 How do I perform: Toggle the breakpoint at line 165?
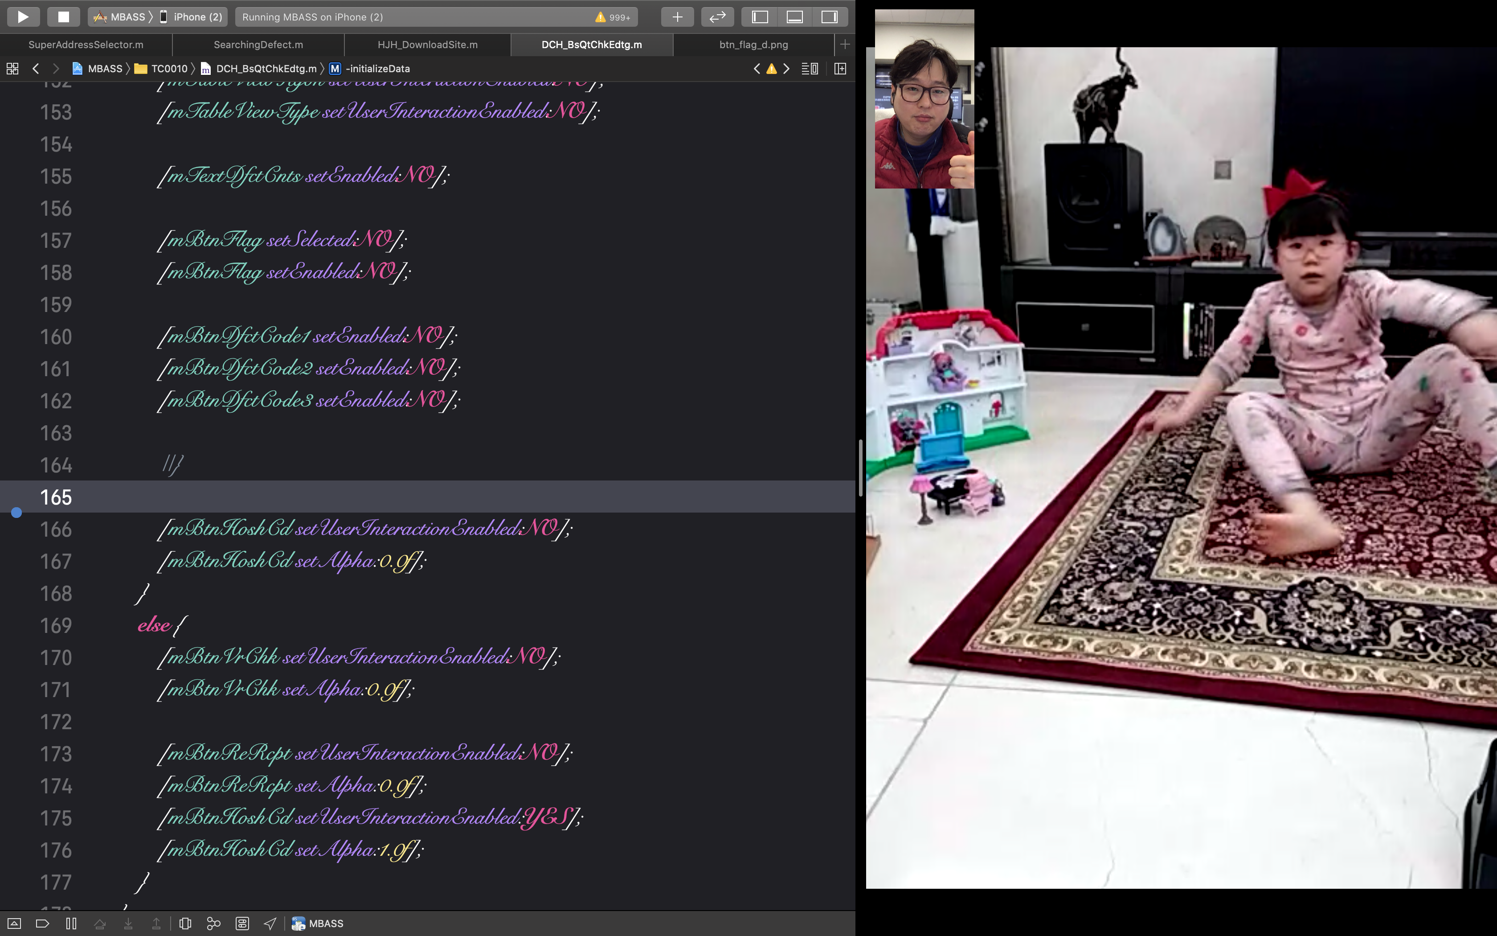[x=16, y=513]
